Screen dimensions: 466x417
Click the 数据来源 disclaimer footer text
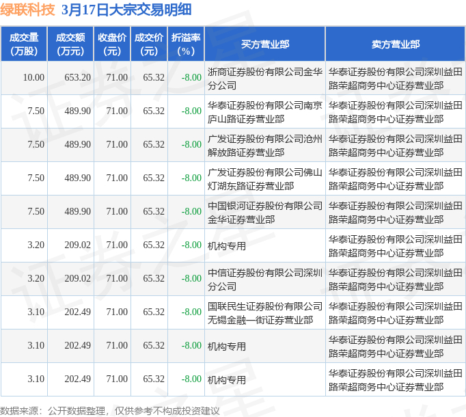click(x=110, y=411)
